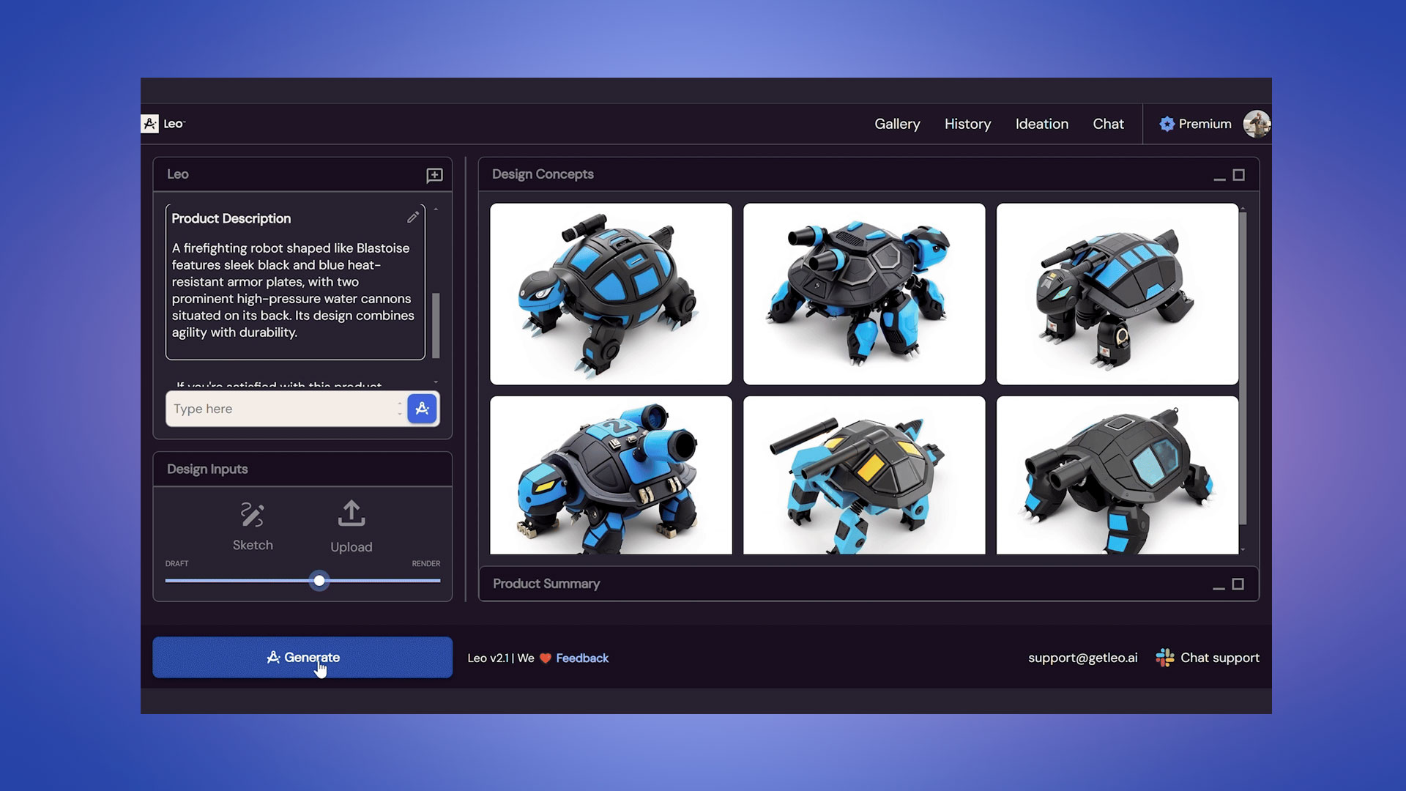Select the top-right robot concept thumbnail
The width and height of the screenshot is (1406, 791).
(x=1117, y=294)
